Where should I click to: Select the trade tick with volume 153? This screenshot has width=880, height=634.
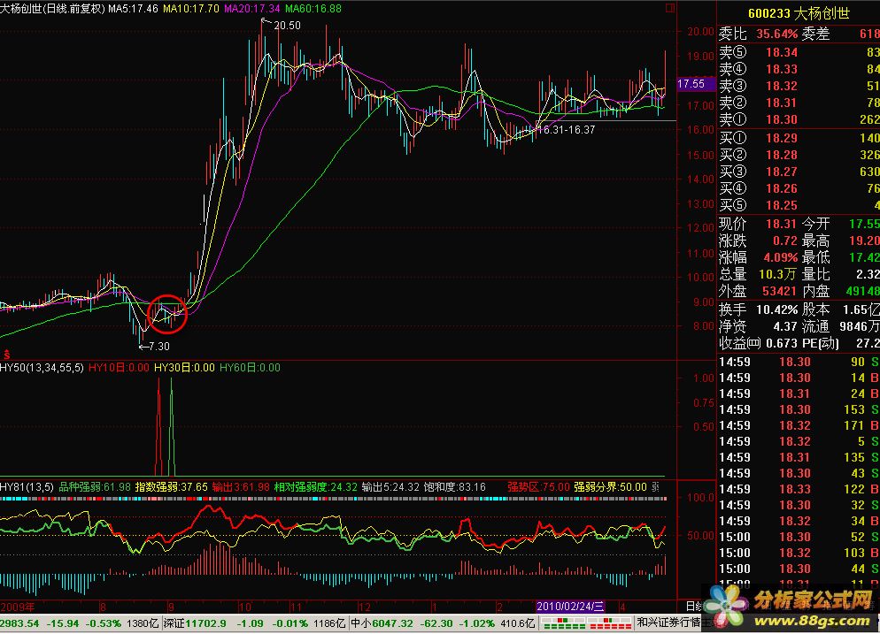click(799, 409)
